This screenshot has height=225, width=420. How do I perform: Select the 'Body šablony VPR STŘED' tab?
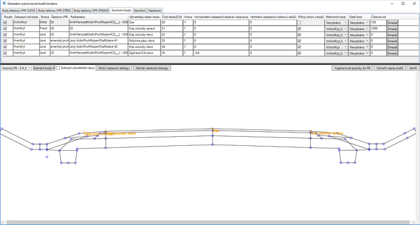(55, 10)
